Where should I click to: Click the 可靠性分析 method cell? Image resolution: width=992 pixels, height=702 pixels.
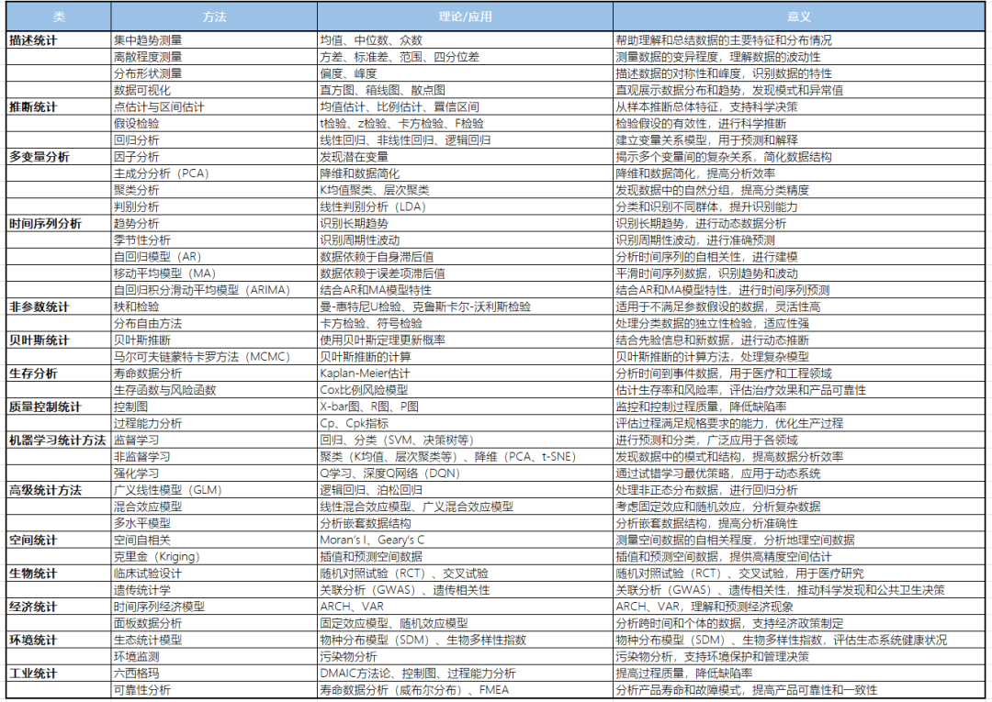pyautogui.click(x=214, y=690)
